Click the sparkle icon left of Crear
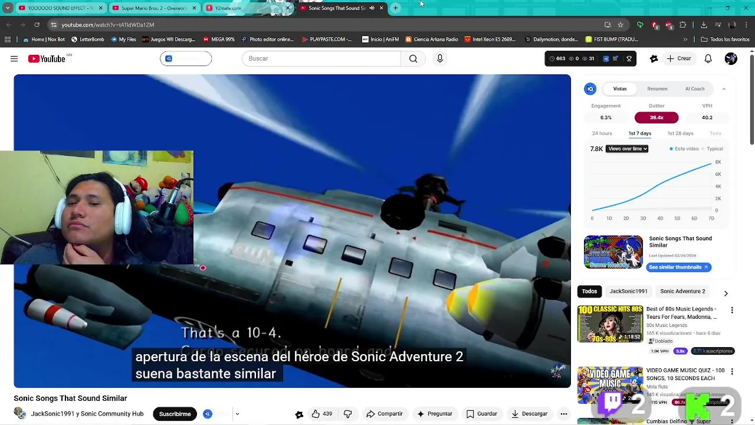Screen dimensions: 755x425 [654, 58]
